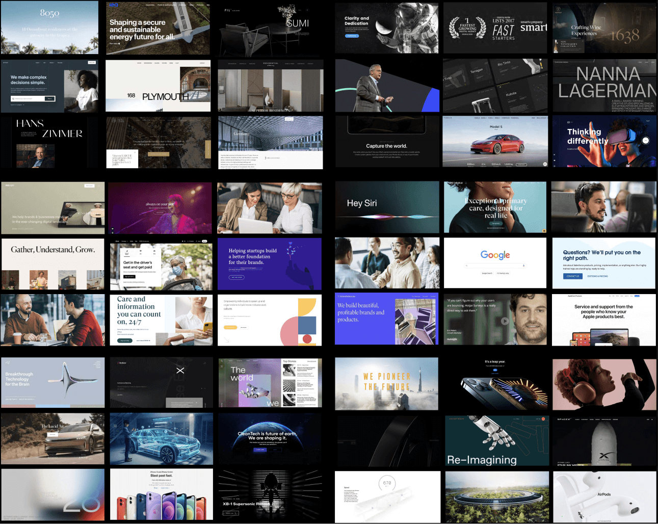Open the NANNA LAGERMAN site thumbnail
This screenshot has height=524, width=658.
tap(604, 86)
